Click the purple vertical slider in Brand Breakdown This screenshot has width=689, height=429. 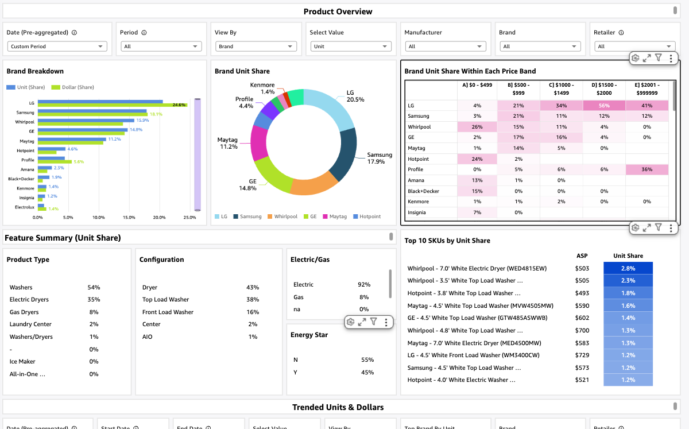coord(198,154)
